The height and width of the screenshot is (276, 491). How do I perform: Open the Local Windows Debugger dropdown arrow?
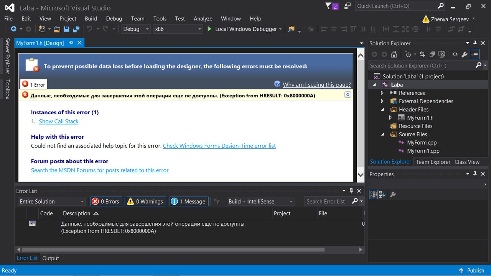tap(280, 29)
